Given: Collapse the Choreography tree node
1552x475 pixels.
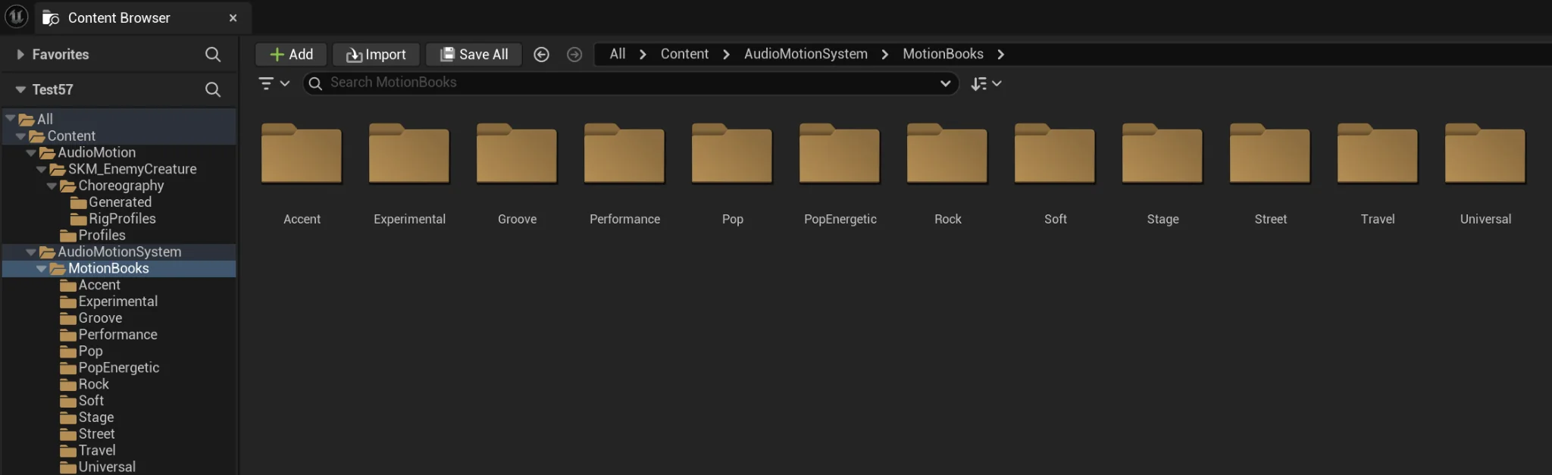Looking at the screenshot, I should [x=52, y=186].
